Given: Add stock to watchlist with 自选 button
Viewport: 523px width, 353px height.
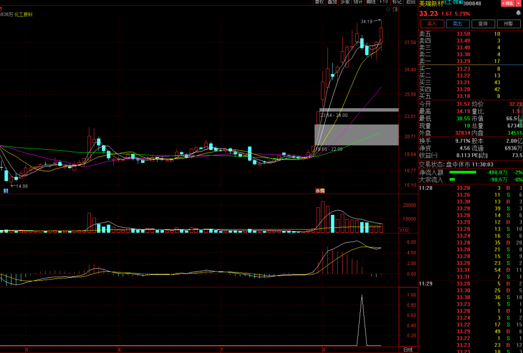Looking at the screenshot, I should point(508,3).
